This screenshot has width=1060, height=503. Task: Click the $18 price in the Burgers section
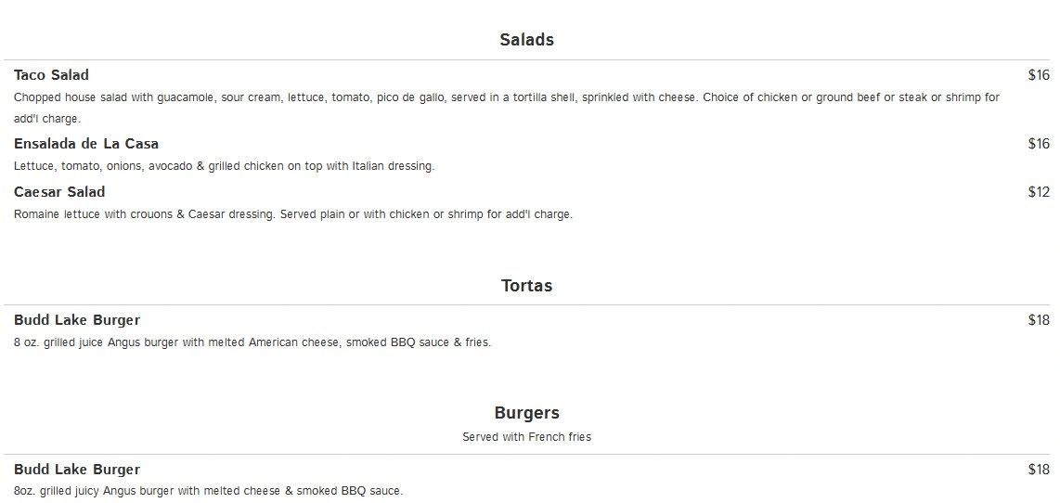point(1039,470)
